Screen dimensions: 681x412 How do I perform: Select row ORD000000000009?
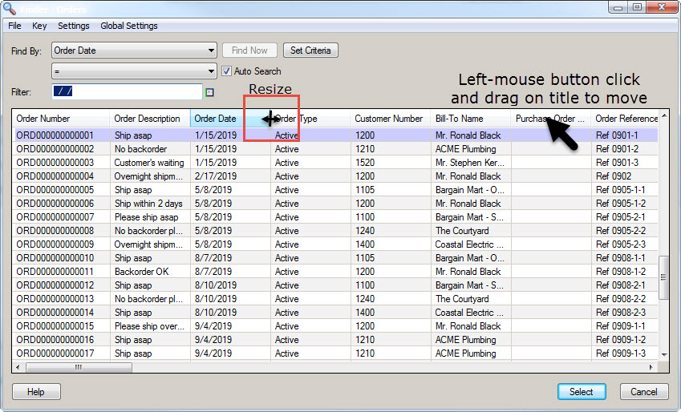click(334, 244)
